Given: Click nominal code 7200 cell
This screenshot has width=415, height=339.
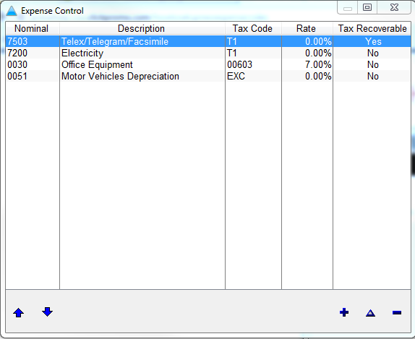Looking at the screenshot, I should [x=33, y=53].
